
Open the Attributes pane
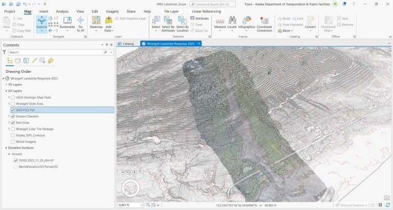click(200, 18)
